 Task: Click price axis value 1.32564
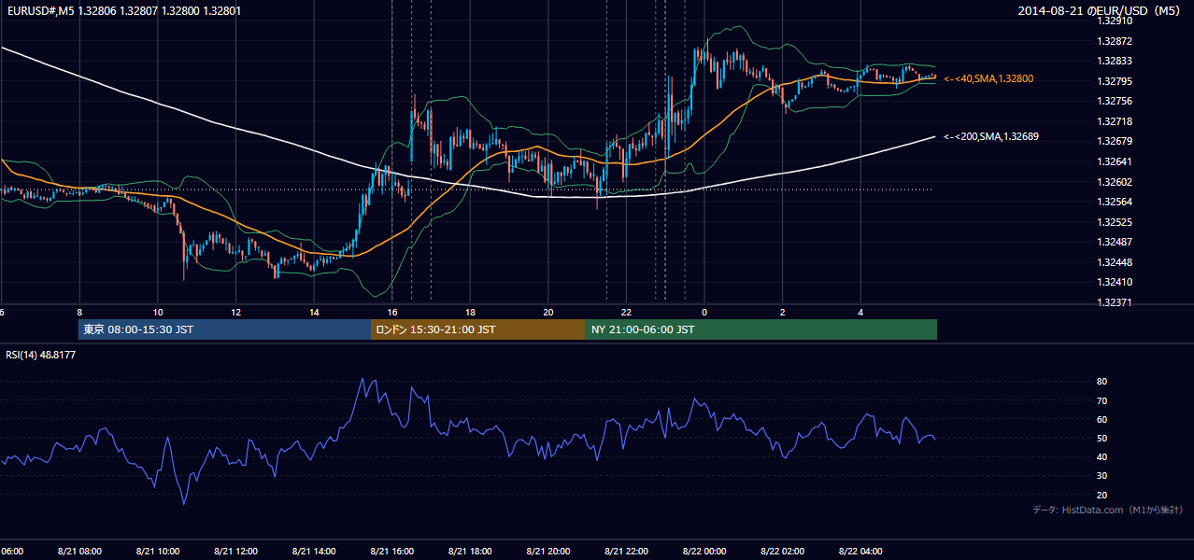click(1116, 202)
